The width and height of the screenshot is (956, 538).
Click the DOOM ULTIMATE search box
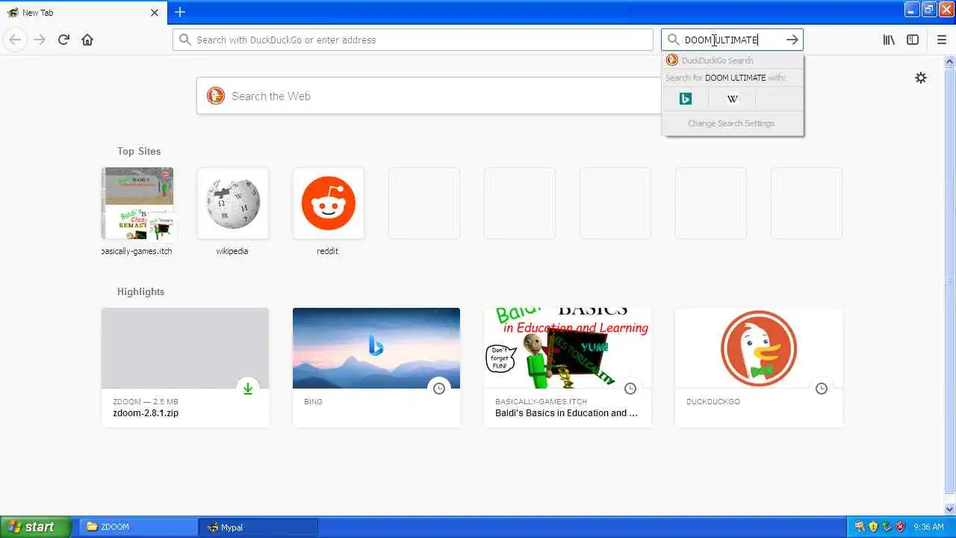(x=732, y=40)
